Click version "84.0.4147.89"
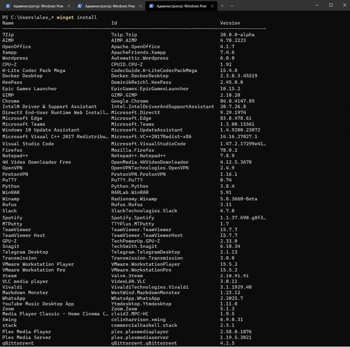The height and width of the screenshot is (347, 350). [237, 101]
